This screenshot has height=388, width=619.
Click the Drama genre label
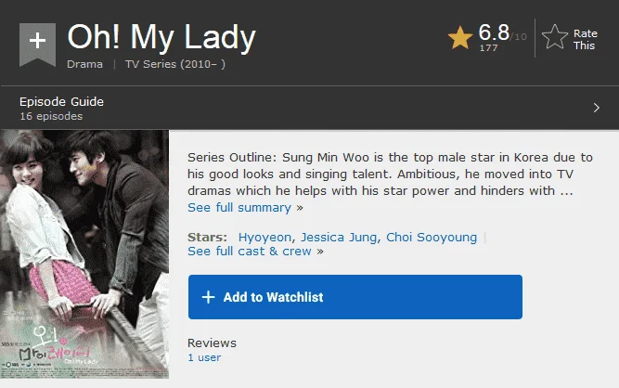84,64
